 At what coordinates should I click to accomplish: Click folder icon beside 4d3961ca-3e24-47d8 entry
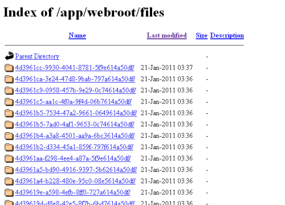[x=9, y=79]
